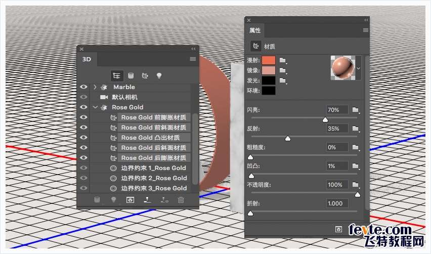Select the 3D panel tab

pyautogui.click(x=87, y=59)
